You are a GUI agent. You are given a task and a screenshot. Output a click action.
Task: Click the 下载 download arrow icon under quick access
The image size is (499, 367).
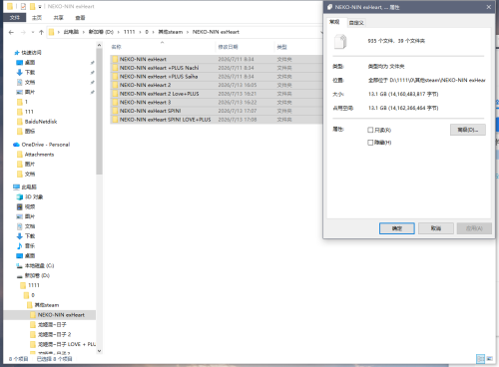(x=20, y=73)
